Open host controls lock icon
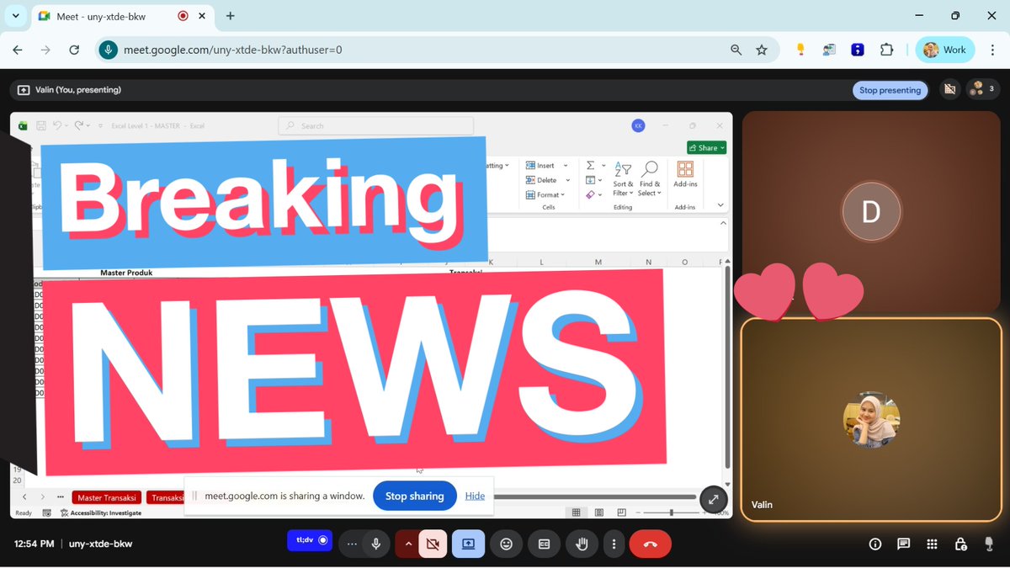The width and height of the screenshot is (1010, 568). [x=960, y=544]
